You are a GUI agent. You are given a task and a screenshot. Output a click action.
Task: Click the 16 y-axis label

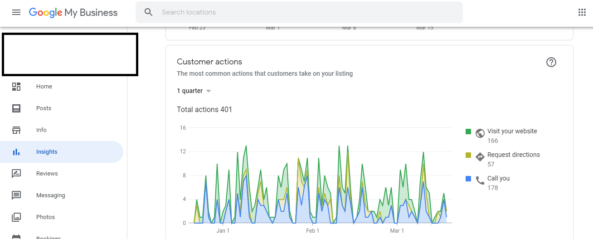(183, 128)
